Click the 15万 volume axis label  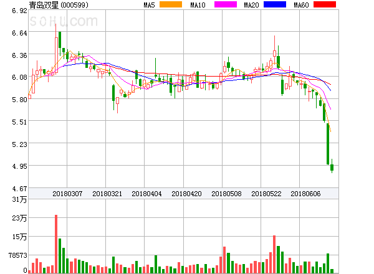pos(19,237)
